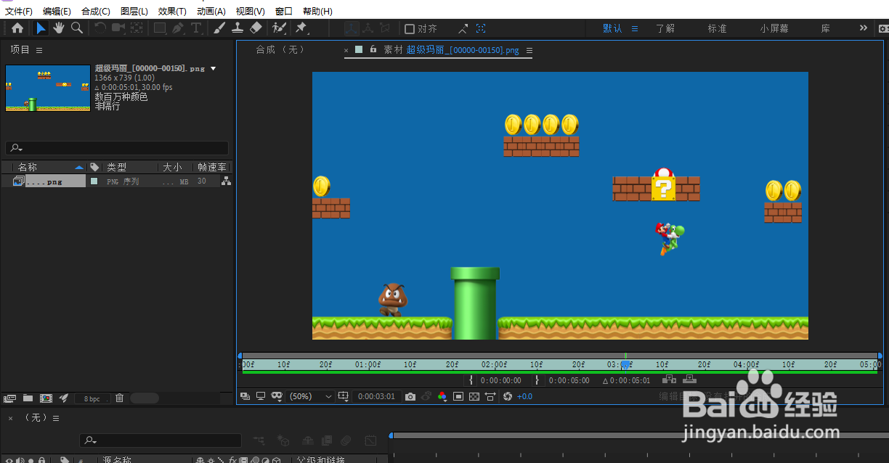Open the 编辑(E) menu
Viewport: 889px width, 463px height.
point(57,11)
